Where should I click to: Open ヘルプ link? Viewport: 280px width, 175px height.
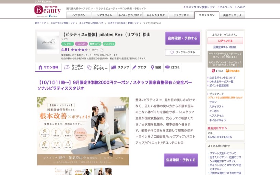coord(241,7)
